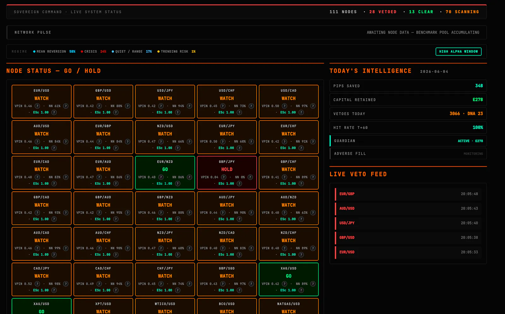Click the PIPS SAVED row
This screenshot has width=505, height=314.
(408, 86)
